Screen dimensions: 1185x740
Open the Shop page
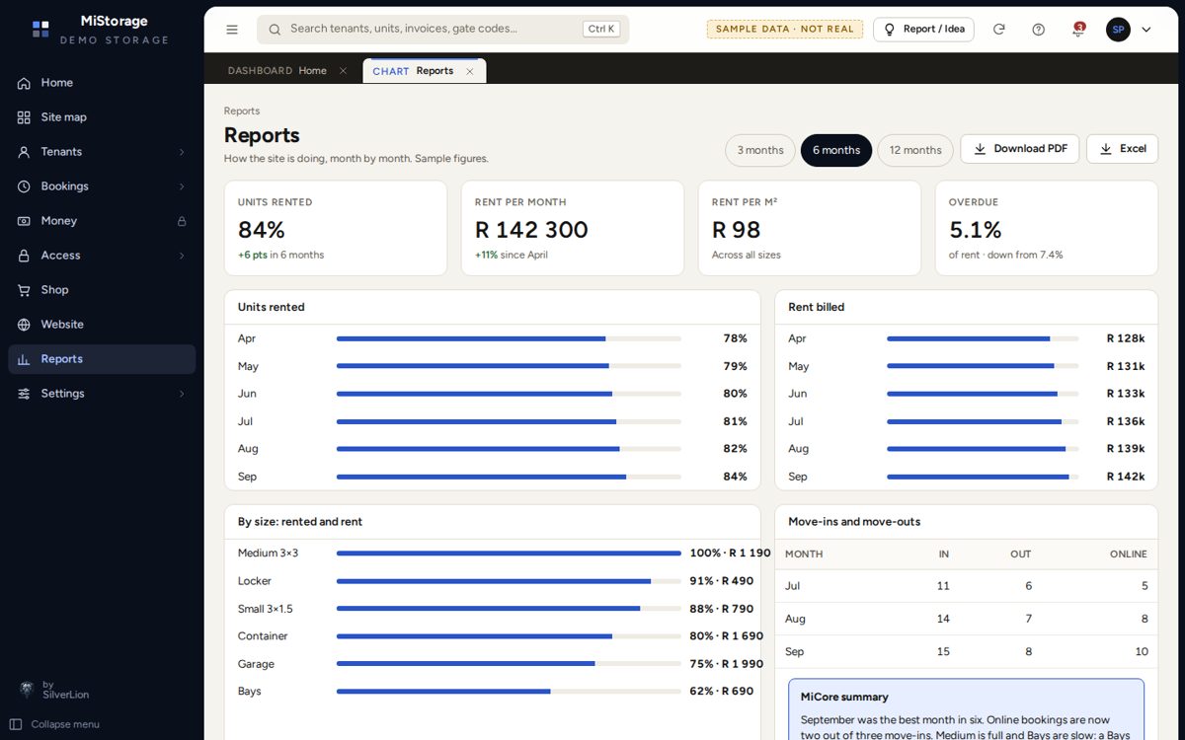[x=102, y=290]
